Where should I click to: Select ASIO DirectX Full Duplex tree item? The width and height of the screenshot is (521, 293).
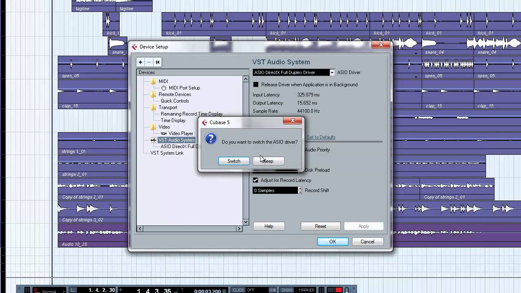[x=179, y=146]
